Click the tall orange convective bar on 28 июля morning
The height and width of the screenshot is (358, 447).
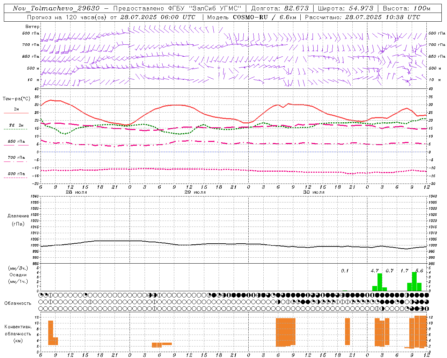point(51,333)
